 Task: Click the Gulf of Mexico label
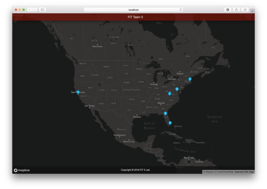coord(149,126)
